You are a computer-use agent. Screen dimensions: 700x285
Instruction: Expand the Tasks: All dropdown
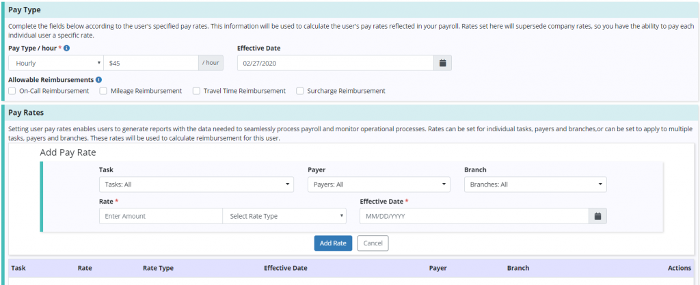(x=196, y=184)
